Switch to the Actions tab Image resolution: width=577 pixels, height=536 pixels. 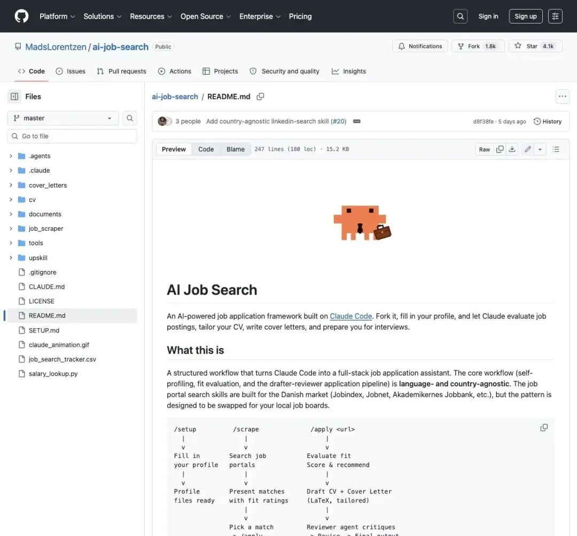pos(174,71)
